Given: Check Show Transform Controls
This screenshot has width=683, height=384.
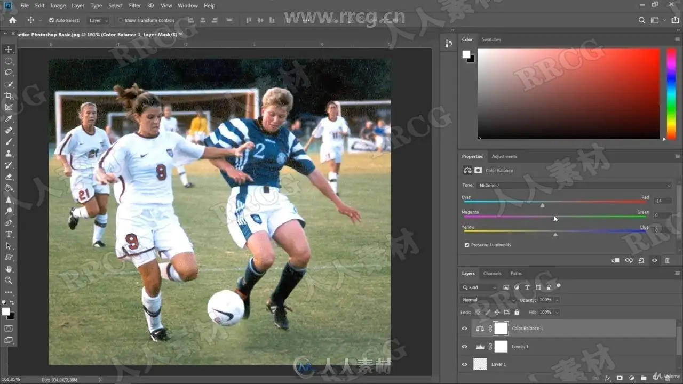Looking at the screenshot, I should click(x=120, y=20).
